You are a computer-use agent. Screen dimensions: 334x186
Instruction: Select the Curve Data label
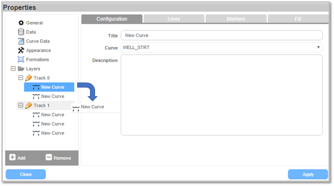click(38, 41)
